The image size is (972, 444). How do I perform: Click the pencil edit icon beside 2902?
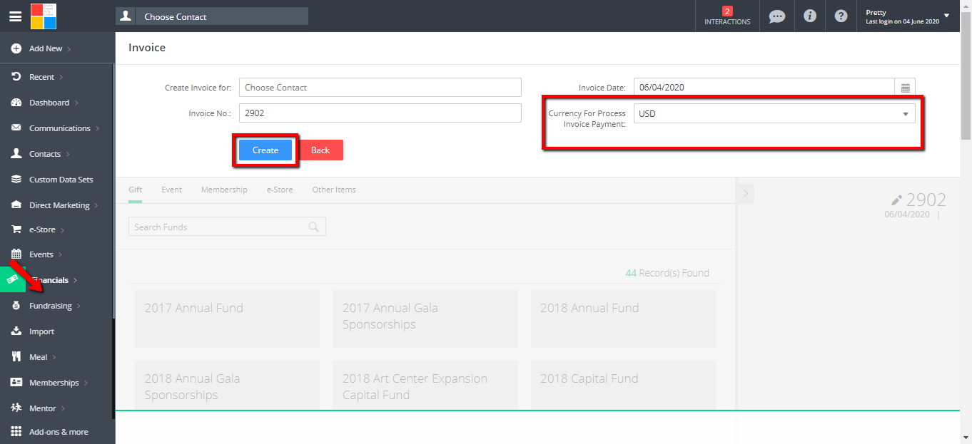897,200
